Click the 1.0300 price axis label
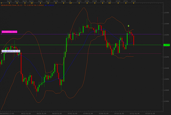This screenshot has width=171, height=115. pyautogui.click(x=166, y=24)
